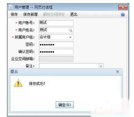Viewport: 134px width, 117px height.
Task: Open the 所属用户组 dropdown arrow
Action: (x=70, y=37)
